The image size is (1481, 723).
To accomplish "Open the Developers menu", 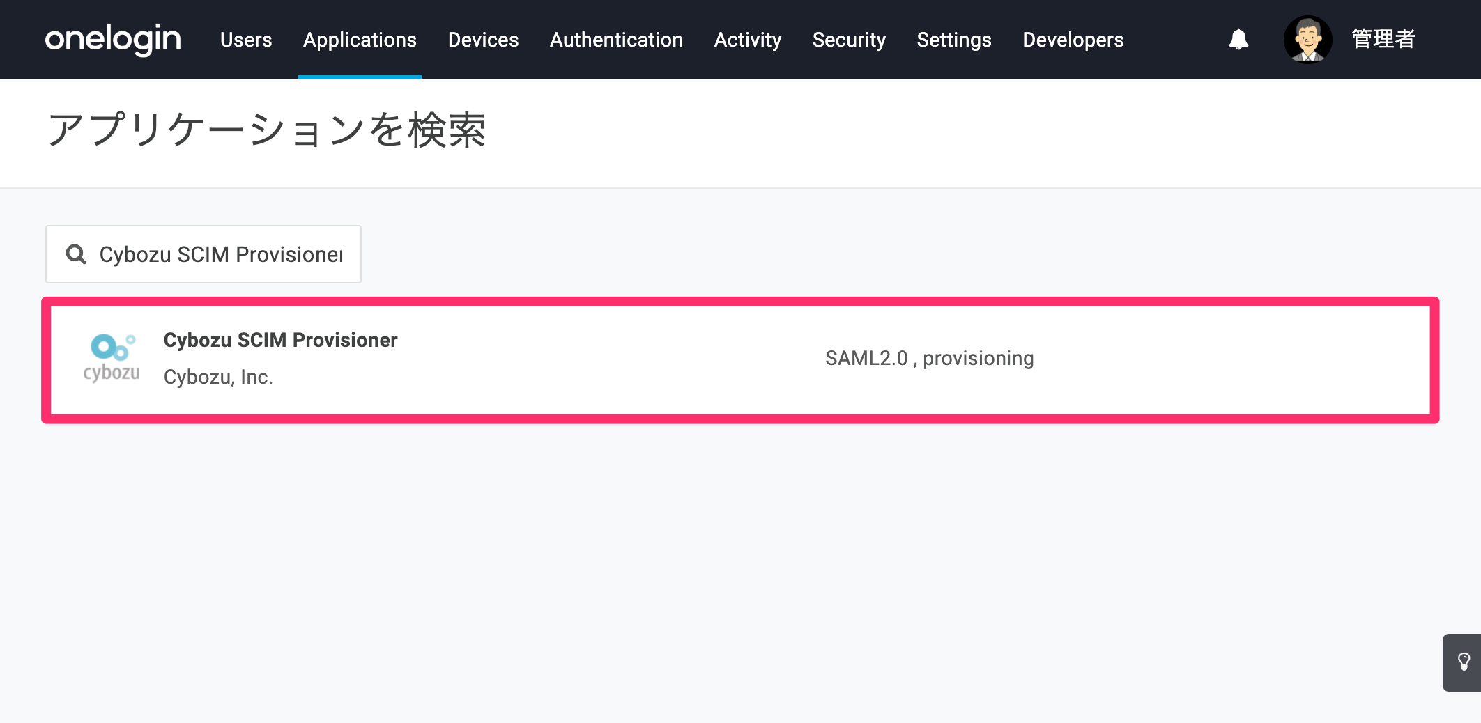I will (x=1073, y=40).
